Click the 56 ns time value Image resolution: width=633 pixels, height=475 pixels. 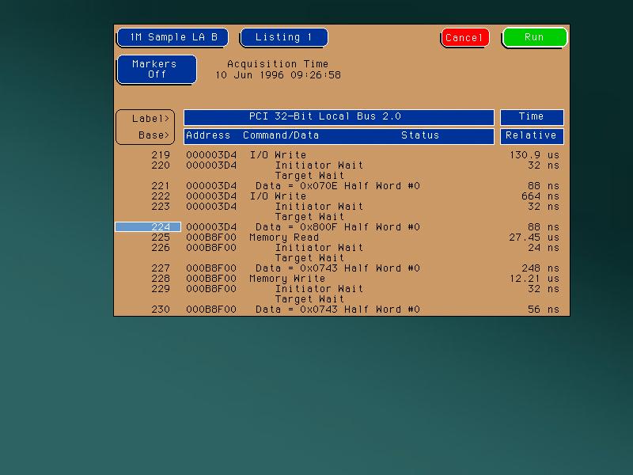[544, 310]
